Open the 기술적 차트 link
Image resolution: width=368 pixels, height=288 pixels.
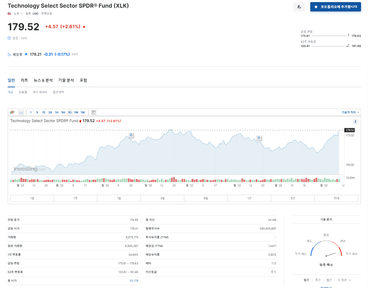350,112
